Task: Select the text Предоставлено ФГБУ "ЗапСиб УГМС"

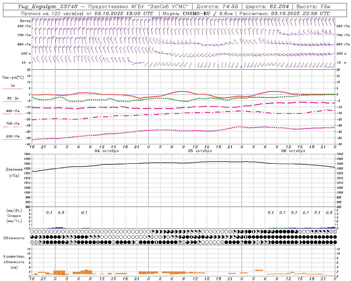Action: [139, 7]
